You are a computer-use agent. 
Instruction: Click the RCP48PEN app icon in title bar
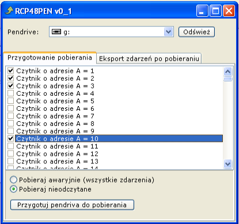[9, 10]
